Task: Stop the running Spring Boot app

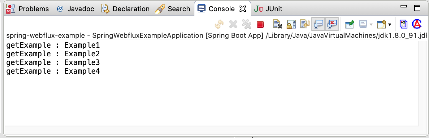Action: pos(260,24)
